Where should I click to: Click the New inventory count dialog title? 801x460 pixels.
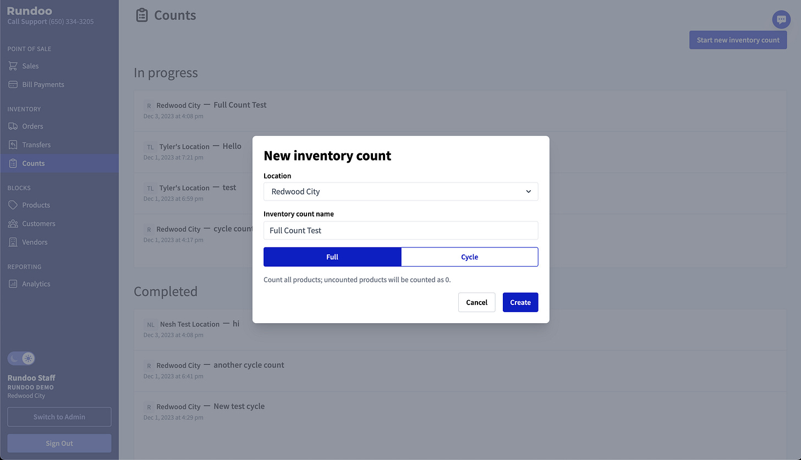point(327,156)
